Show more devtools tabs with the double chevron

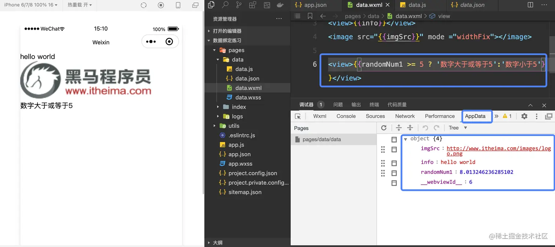tap(496, 116)
